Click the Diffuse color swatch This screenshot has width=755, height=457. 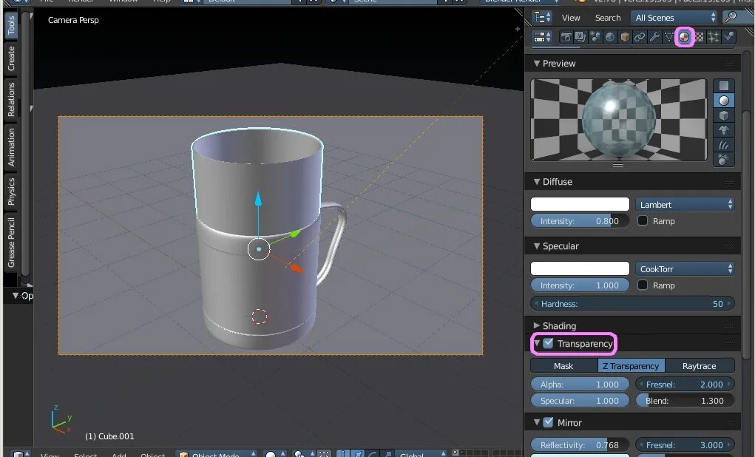(580, 204)
